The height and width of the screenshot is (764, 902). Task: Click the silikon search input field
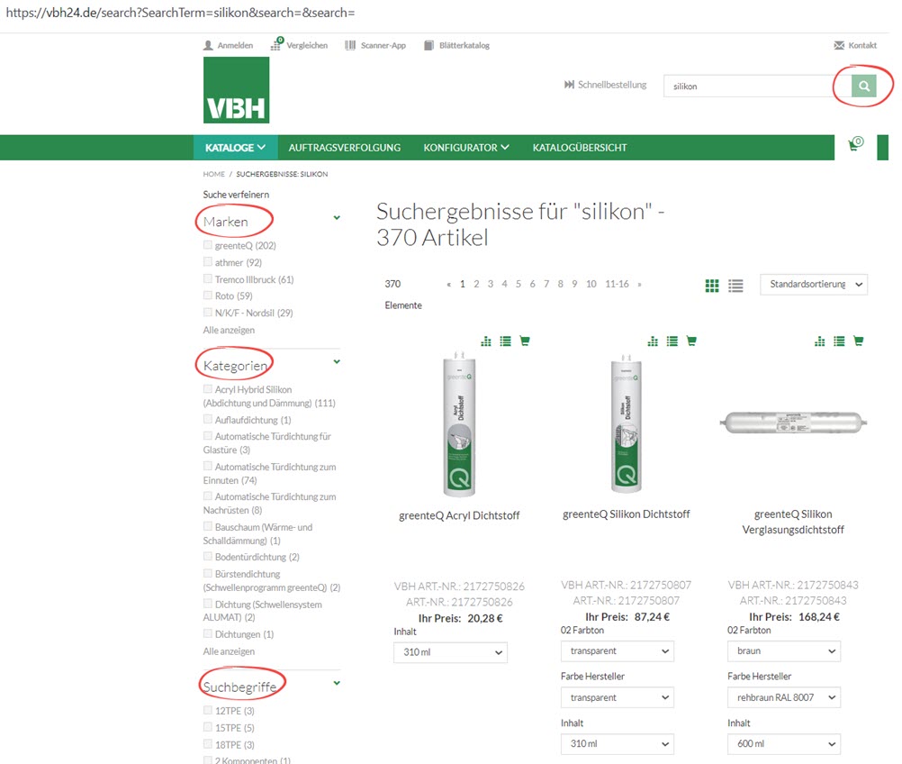(x=757, y=86)
